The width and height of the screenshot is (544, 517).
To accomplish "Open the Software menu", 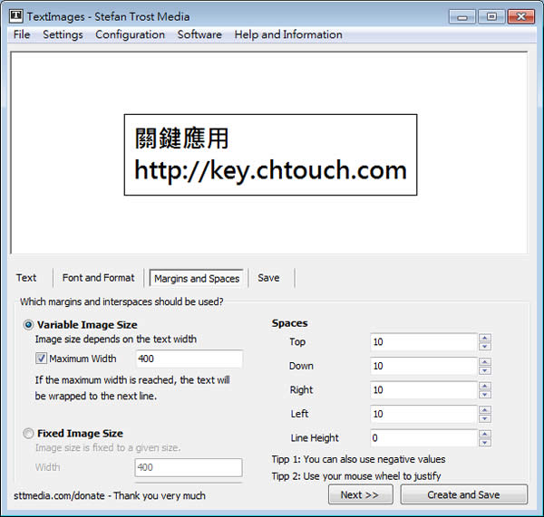I will [199, 34].
